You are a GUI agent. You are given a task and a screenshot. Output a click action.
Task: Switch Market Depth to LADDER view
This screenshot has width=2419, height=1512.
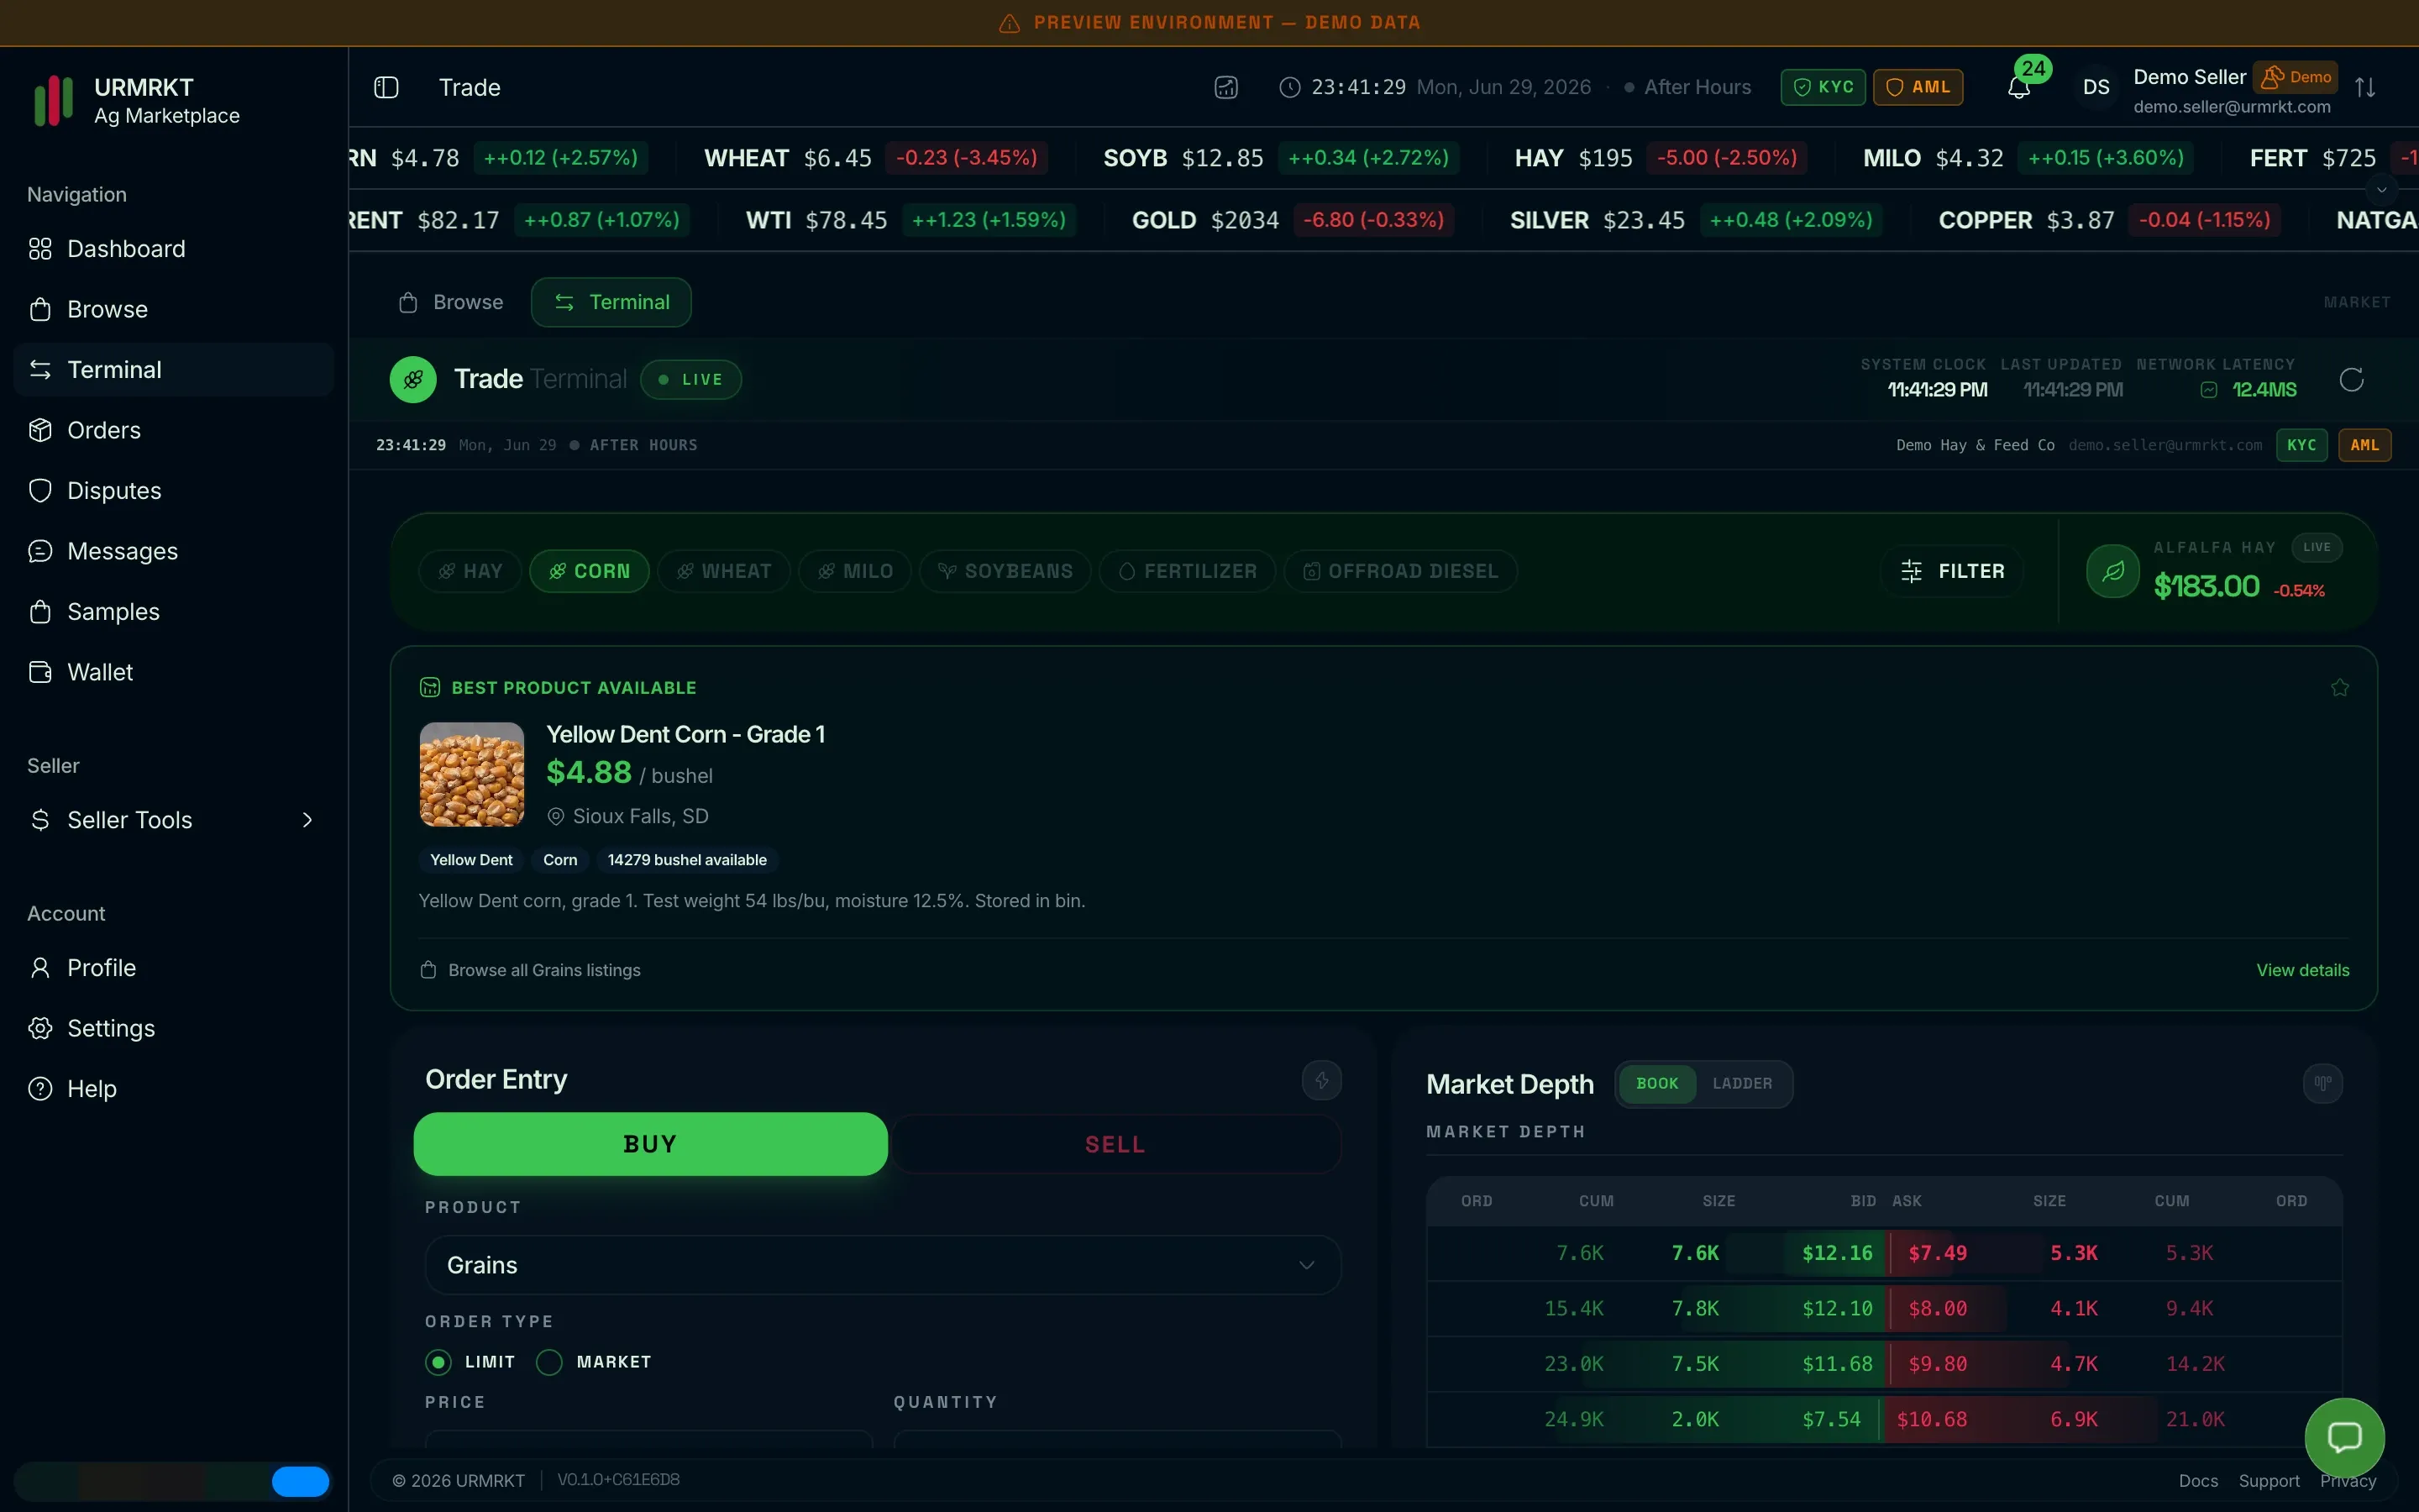pos(1742,1084)
